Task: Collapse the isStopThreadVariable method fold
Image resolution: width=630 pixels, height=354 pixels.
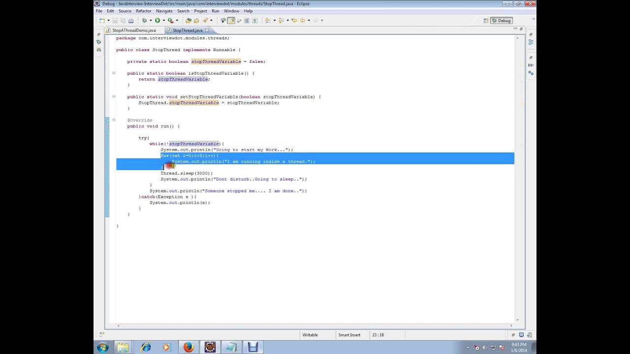Action: pyautogui.click(x=114, y=73)
